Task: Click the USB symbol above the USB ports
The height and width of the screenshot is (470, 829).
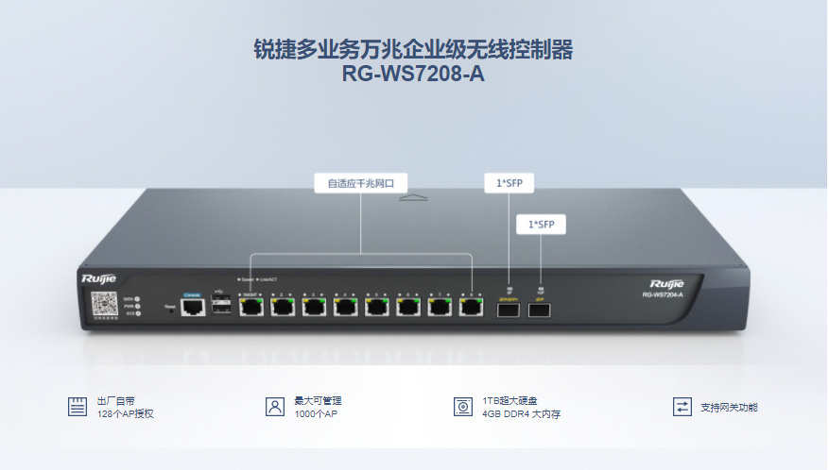Action: 220,292
